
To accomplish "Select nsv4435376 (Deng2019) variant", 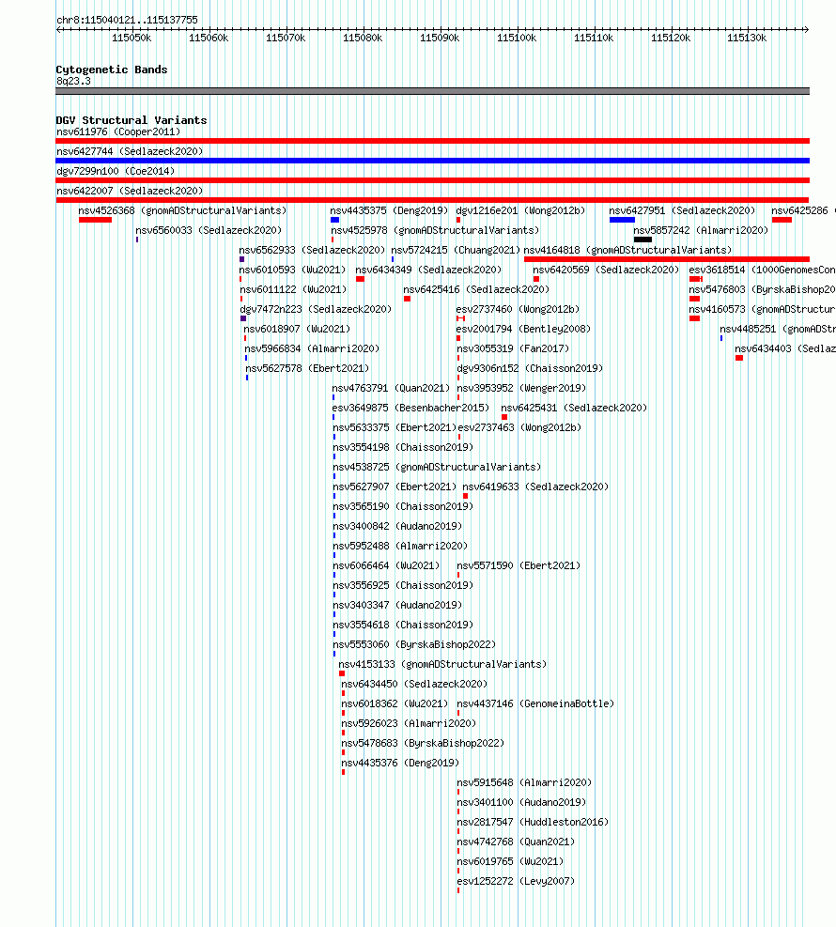I will [400, 763].
